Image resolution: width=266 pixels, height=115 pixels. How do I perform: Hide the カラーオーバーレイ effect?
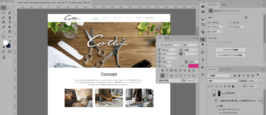(x=217, y=110)
